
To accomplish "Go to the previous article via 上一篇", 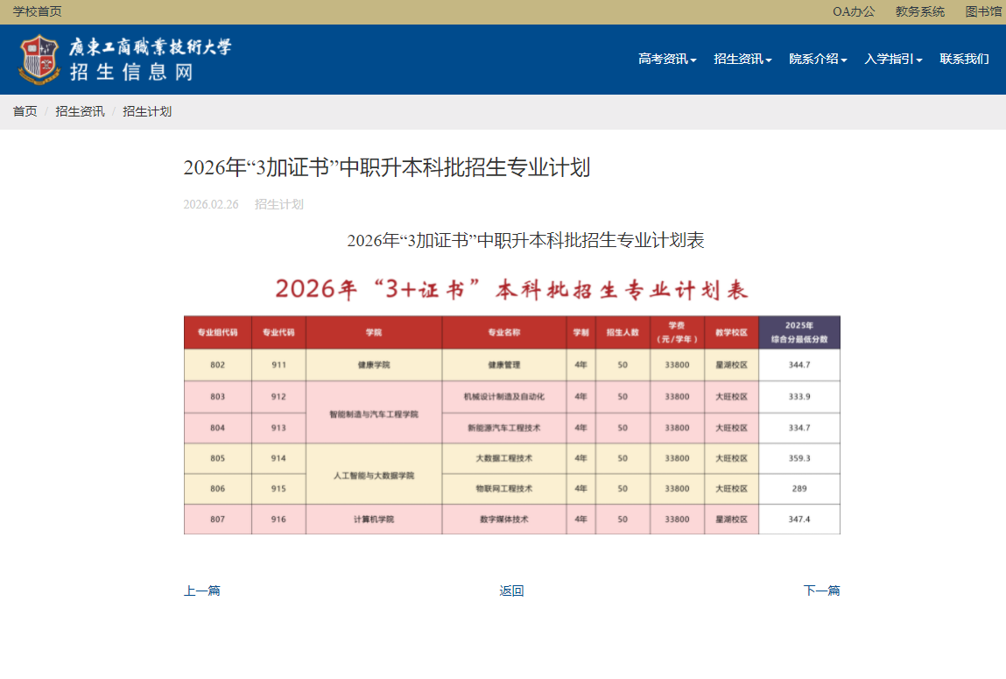I will [201, 591].
